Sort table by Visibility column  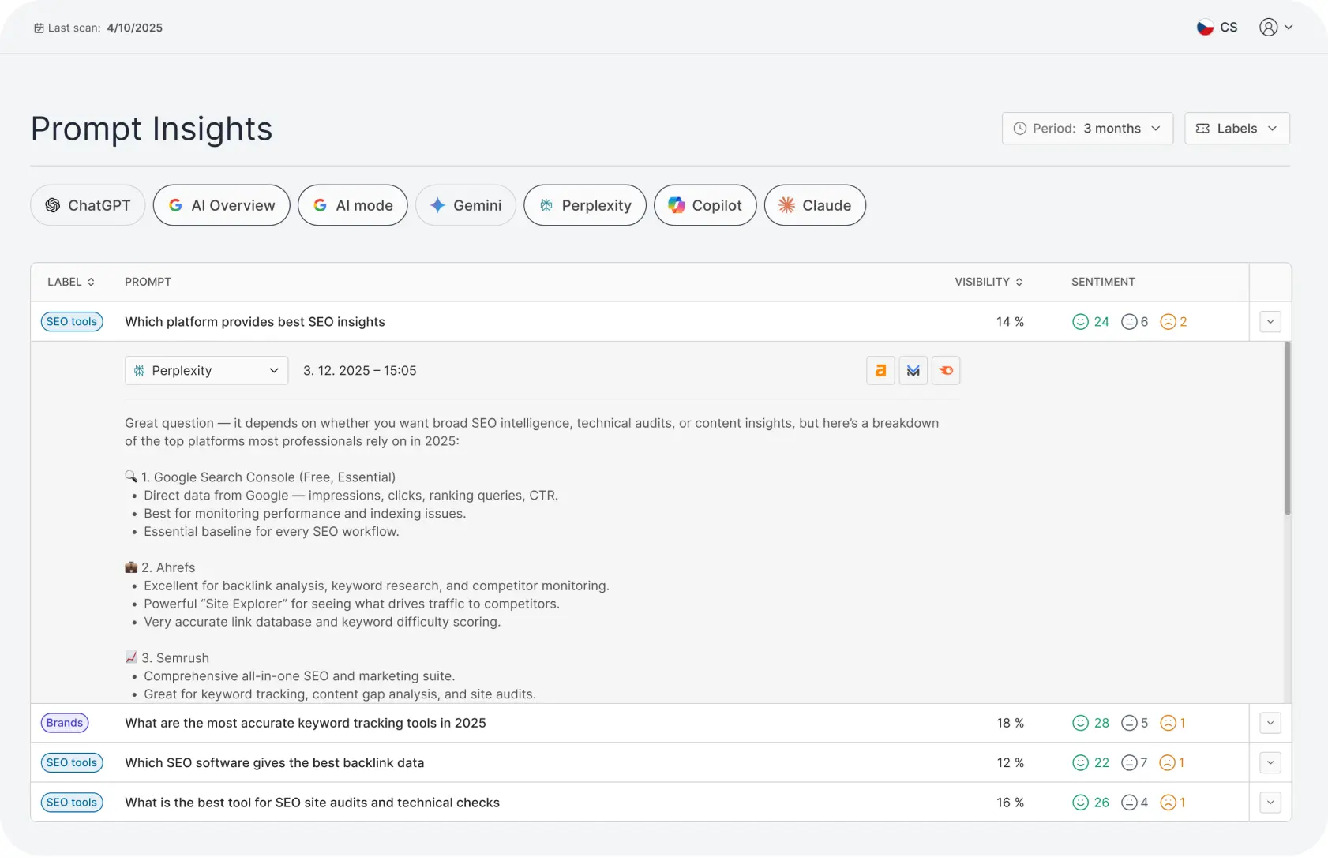(x=988, y=282)
